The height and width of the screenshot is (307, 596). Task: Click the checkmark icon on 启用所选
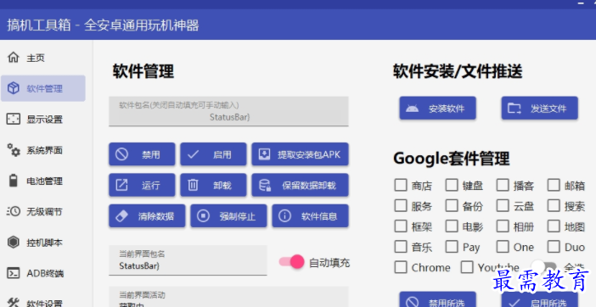tap(514, 303)
